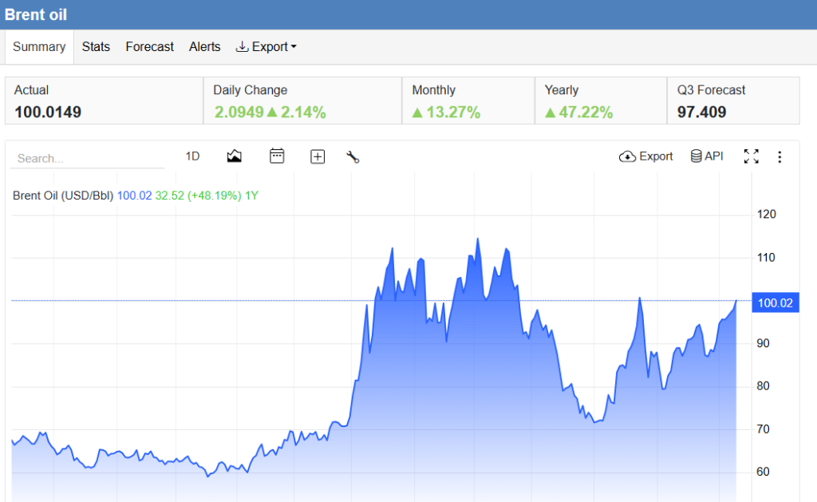Click the API database icon
817x502 pixels.
[x=707, y=156]
